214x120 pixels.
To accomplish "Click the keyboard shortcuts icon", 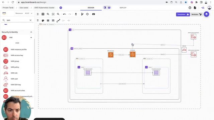I will [x=94, y=14].
